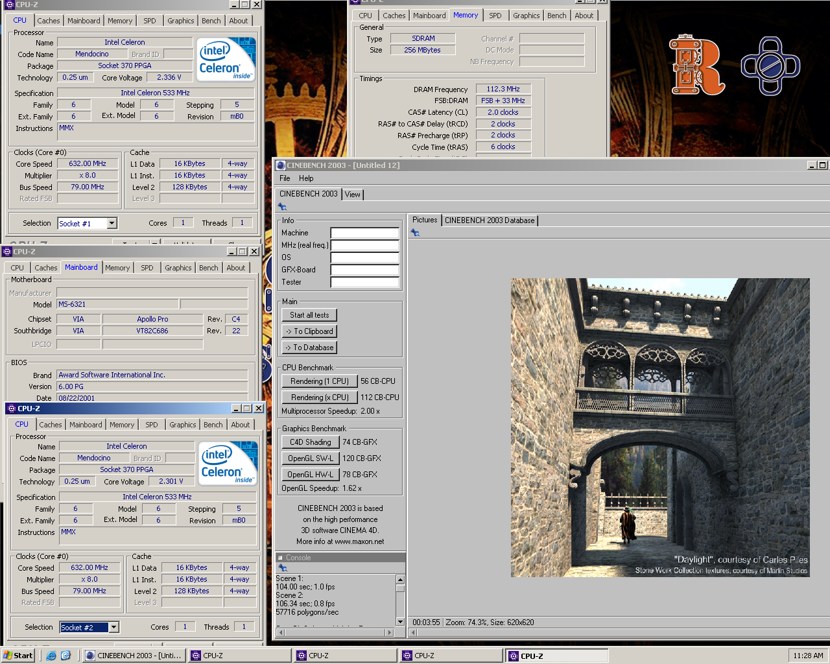Activate the first CPU-Z taskbar button
Viewport: 830px width, 664px height.
coord(239,656)
